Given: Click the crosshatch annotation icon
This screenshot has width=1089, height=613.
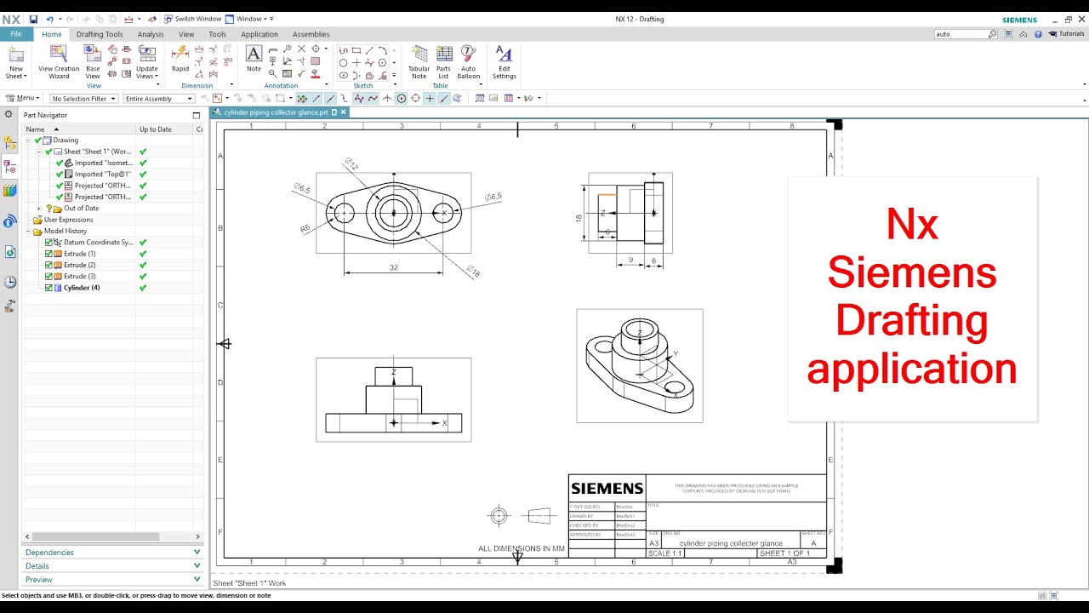Looking at the screenshot, I should click(x=316, y=62).
